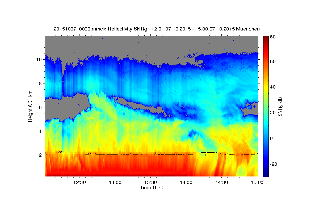Screen dimensions: 319x212
Task: Click the dark blue bottom of colorbar
Action: coord(266,174)
